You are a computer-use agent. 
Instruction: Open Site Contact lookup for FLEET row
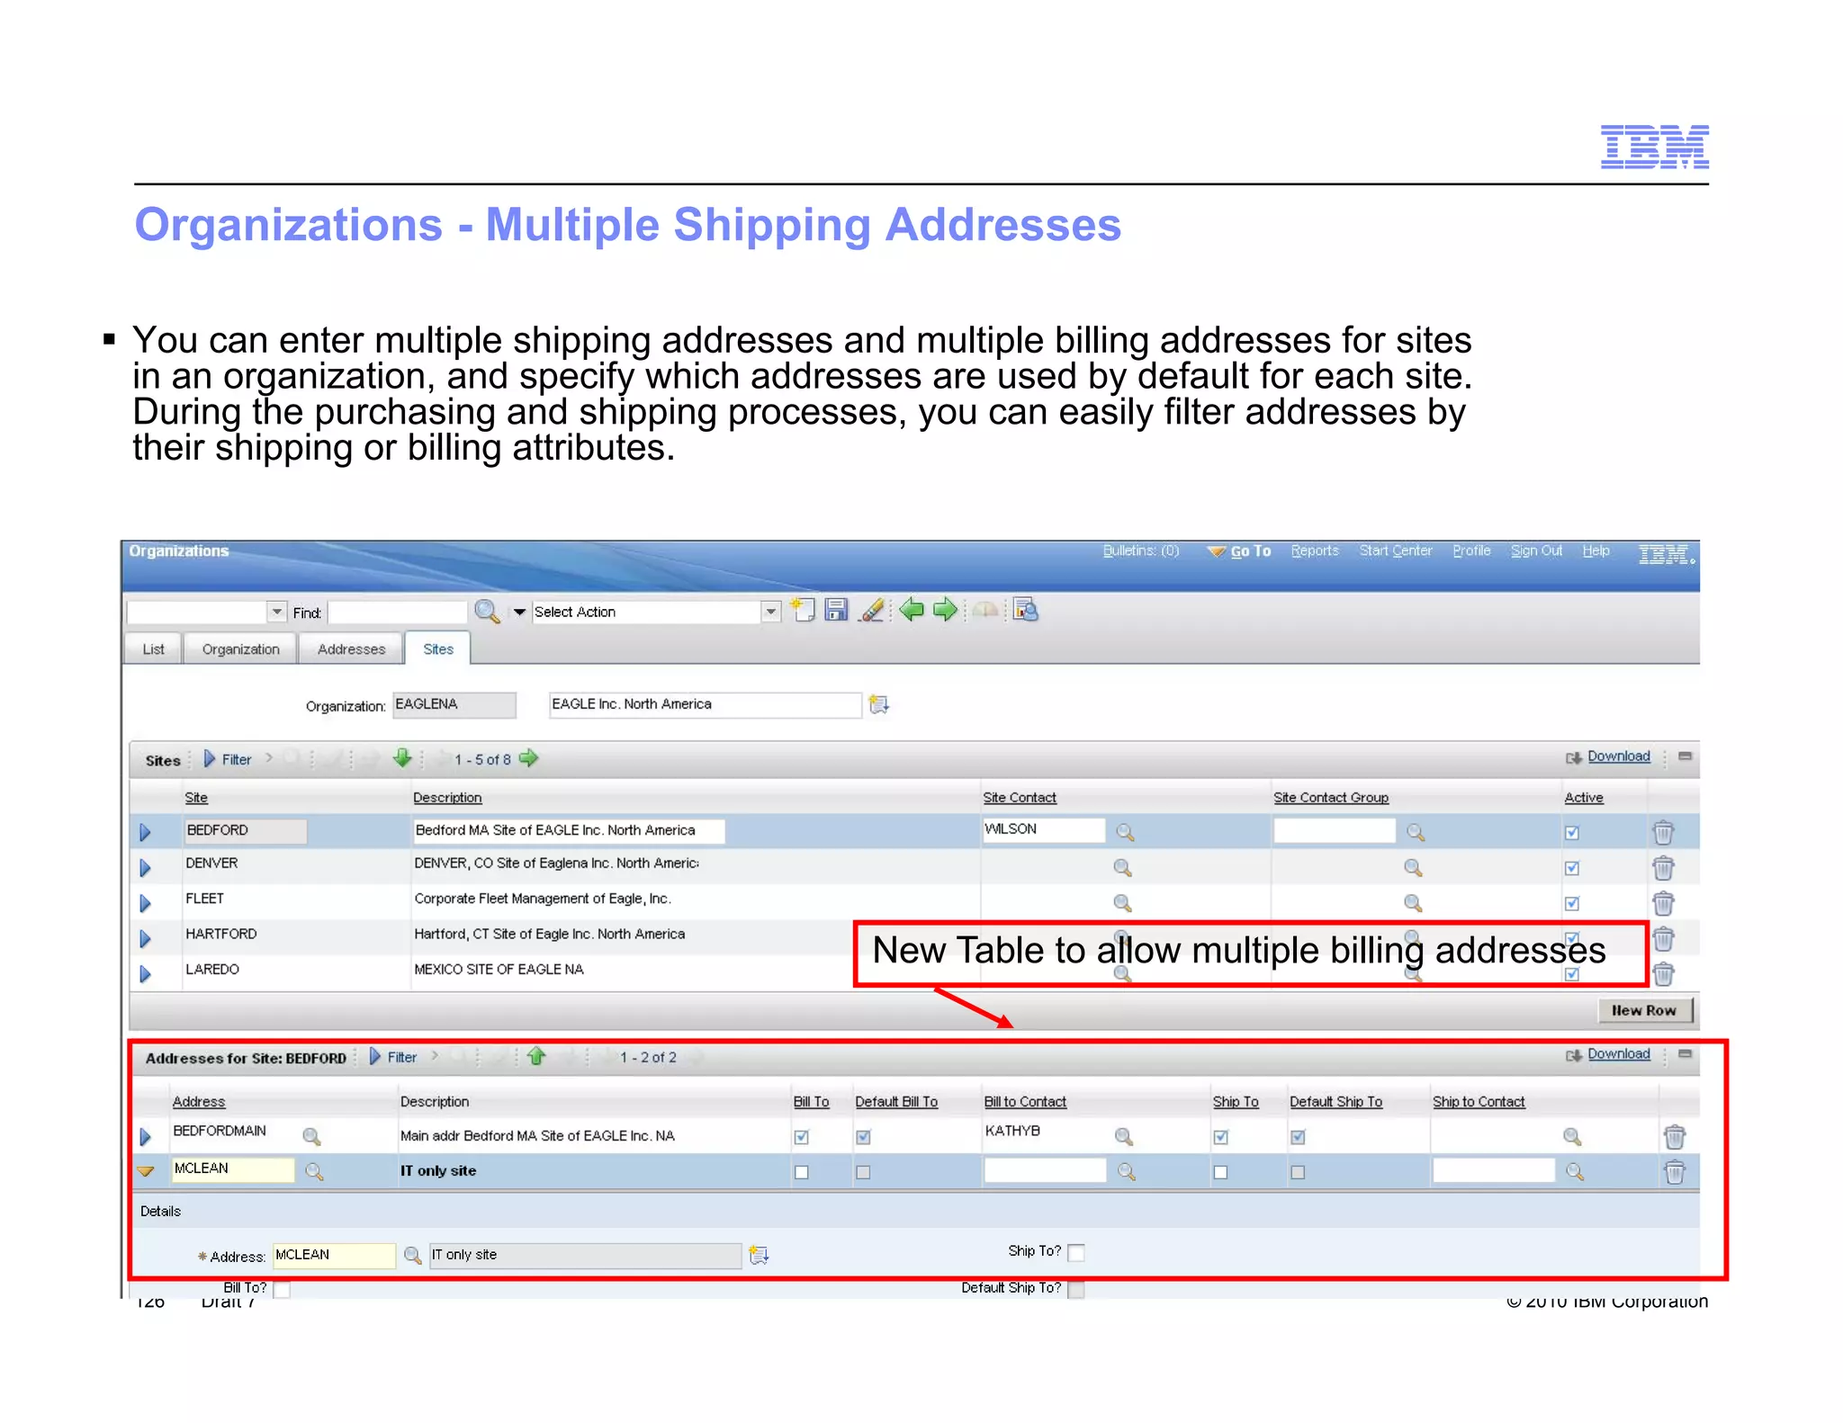pyautogui.click(x=1122, y=902)
